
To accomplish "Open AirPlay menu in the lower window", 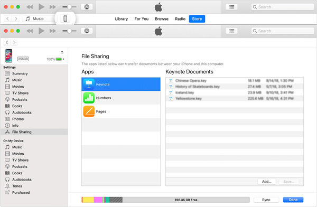I will tap(87, 31).
